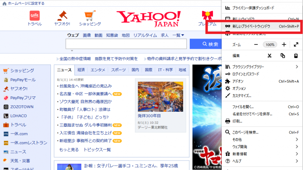Open the privacy protection dashboard icon
The image size is (303, 170).
tap(228, 8)
